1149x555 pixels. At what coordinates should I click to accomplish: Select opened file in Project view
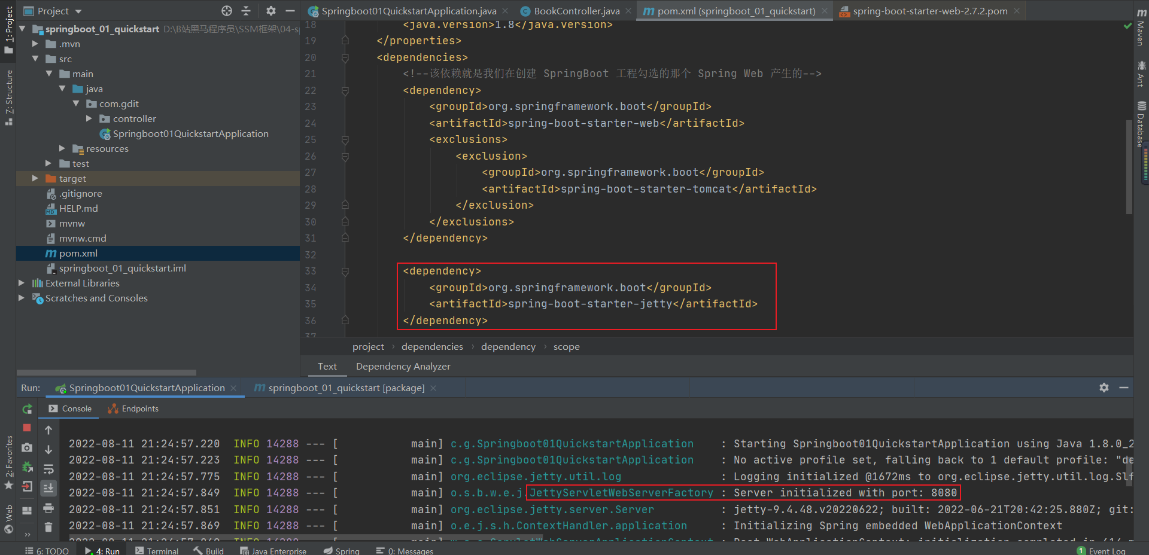226,11
